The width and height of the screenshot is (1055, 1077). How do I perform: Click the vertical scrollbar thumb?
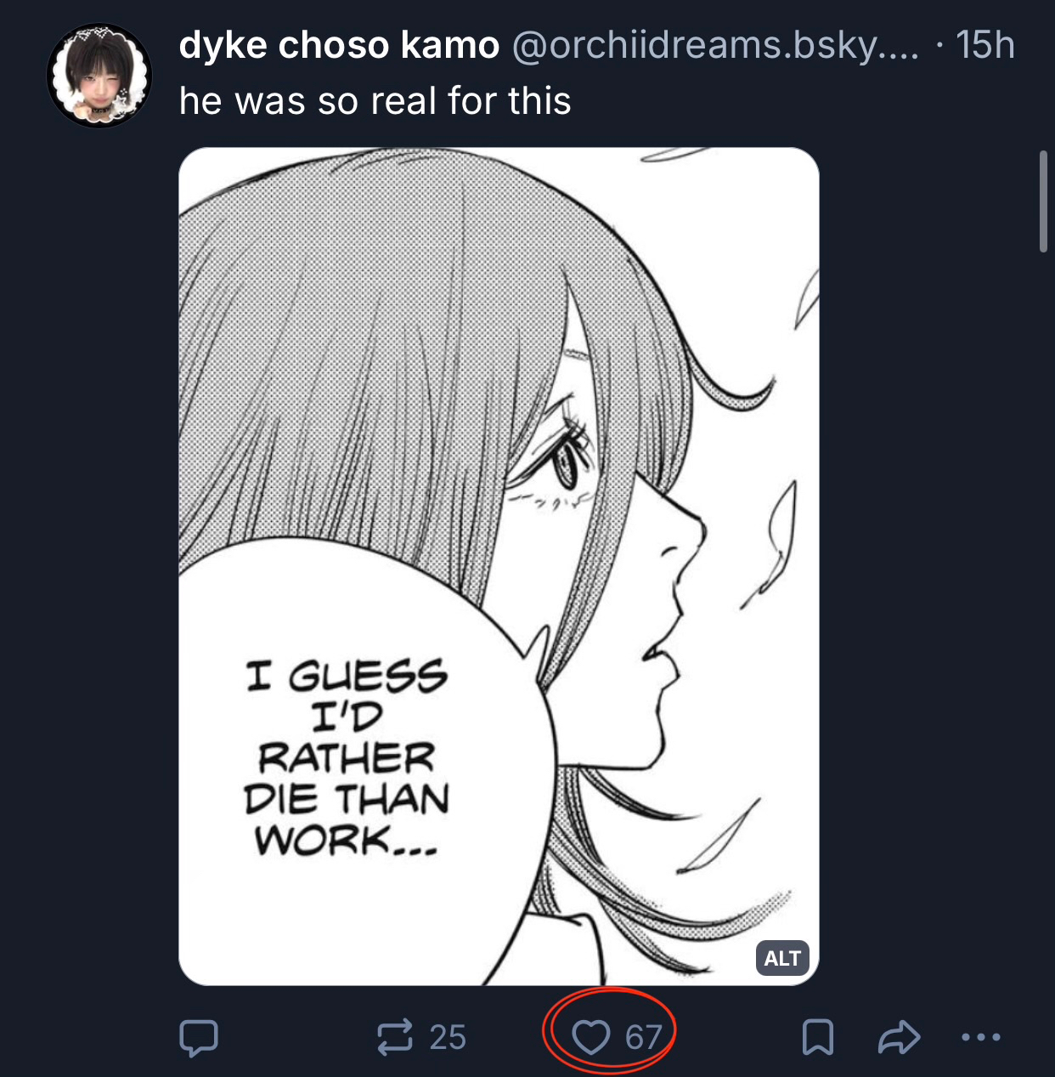coord(1043,201)
